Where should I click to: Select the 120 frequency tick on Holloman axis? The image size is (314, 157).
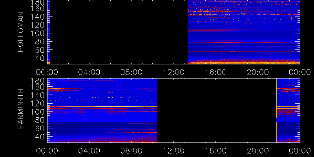pos(37,25)
